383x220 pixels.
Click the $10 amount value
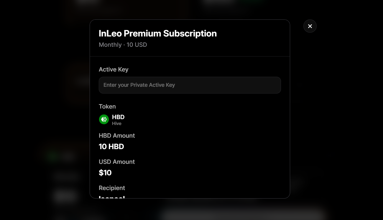click(105, 173)
